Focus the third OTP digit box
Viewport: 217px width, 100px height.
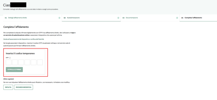(x=21, y=62)
